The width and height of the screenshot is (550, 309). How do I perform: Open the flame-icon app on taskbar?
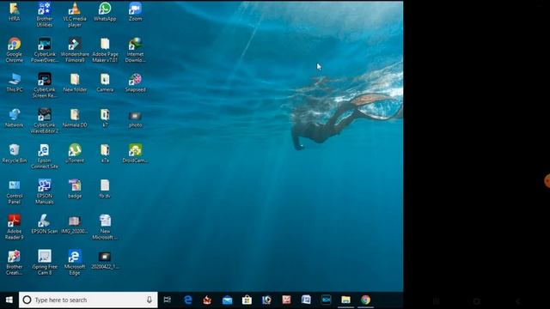tap(208, 300)
